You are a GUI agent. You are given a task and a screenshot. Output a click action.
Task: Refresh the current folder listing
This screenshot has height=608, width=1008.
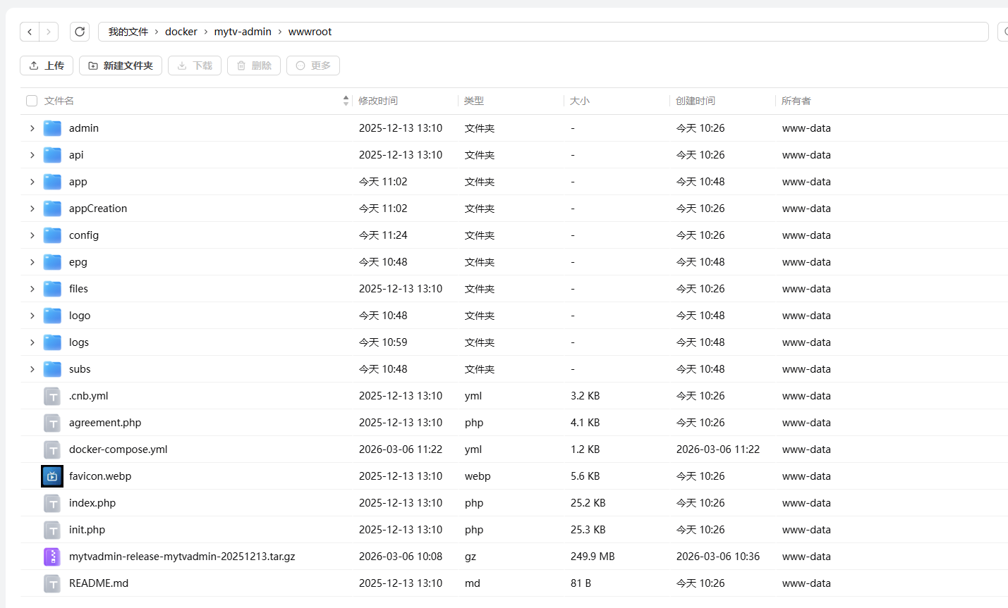tap(80, 32)
